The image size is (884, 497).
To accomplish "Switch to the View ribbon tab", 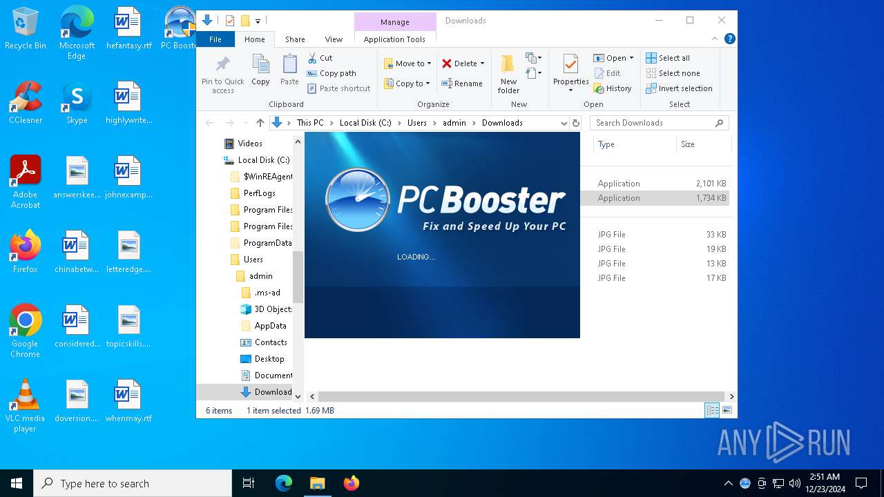I will [x=334, y=39].
